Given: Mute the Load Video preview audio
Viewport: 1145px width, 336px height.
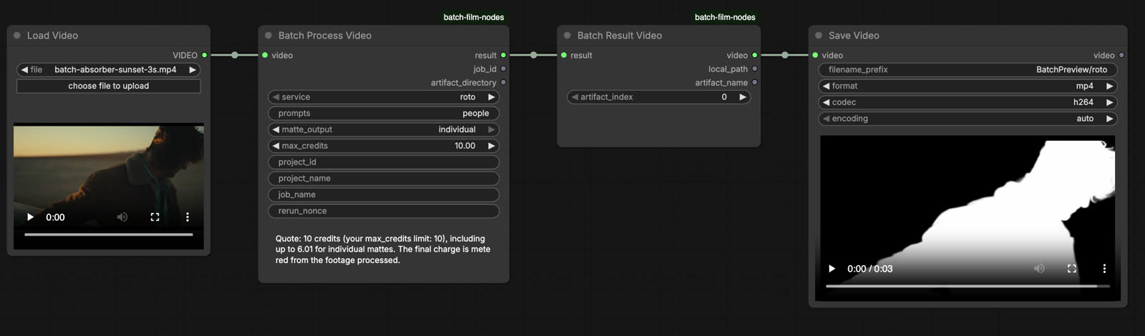Looking at the screenshot, I should coord(122,217).
